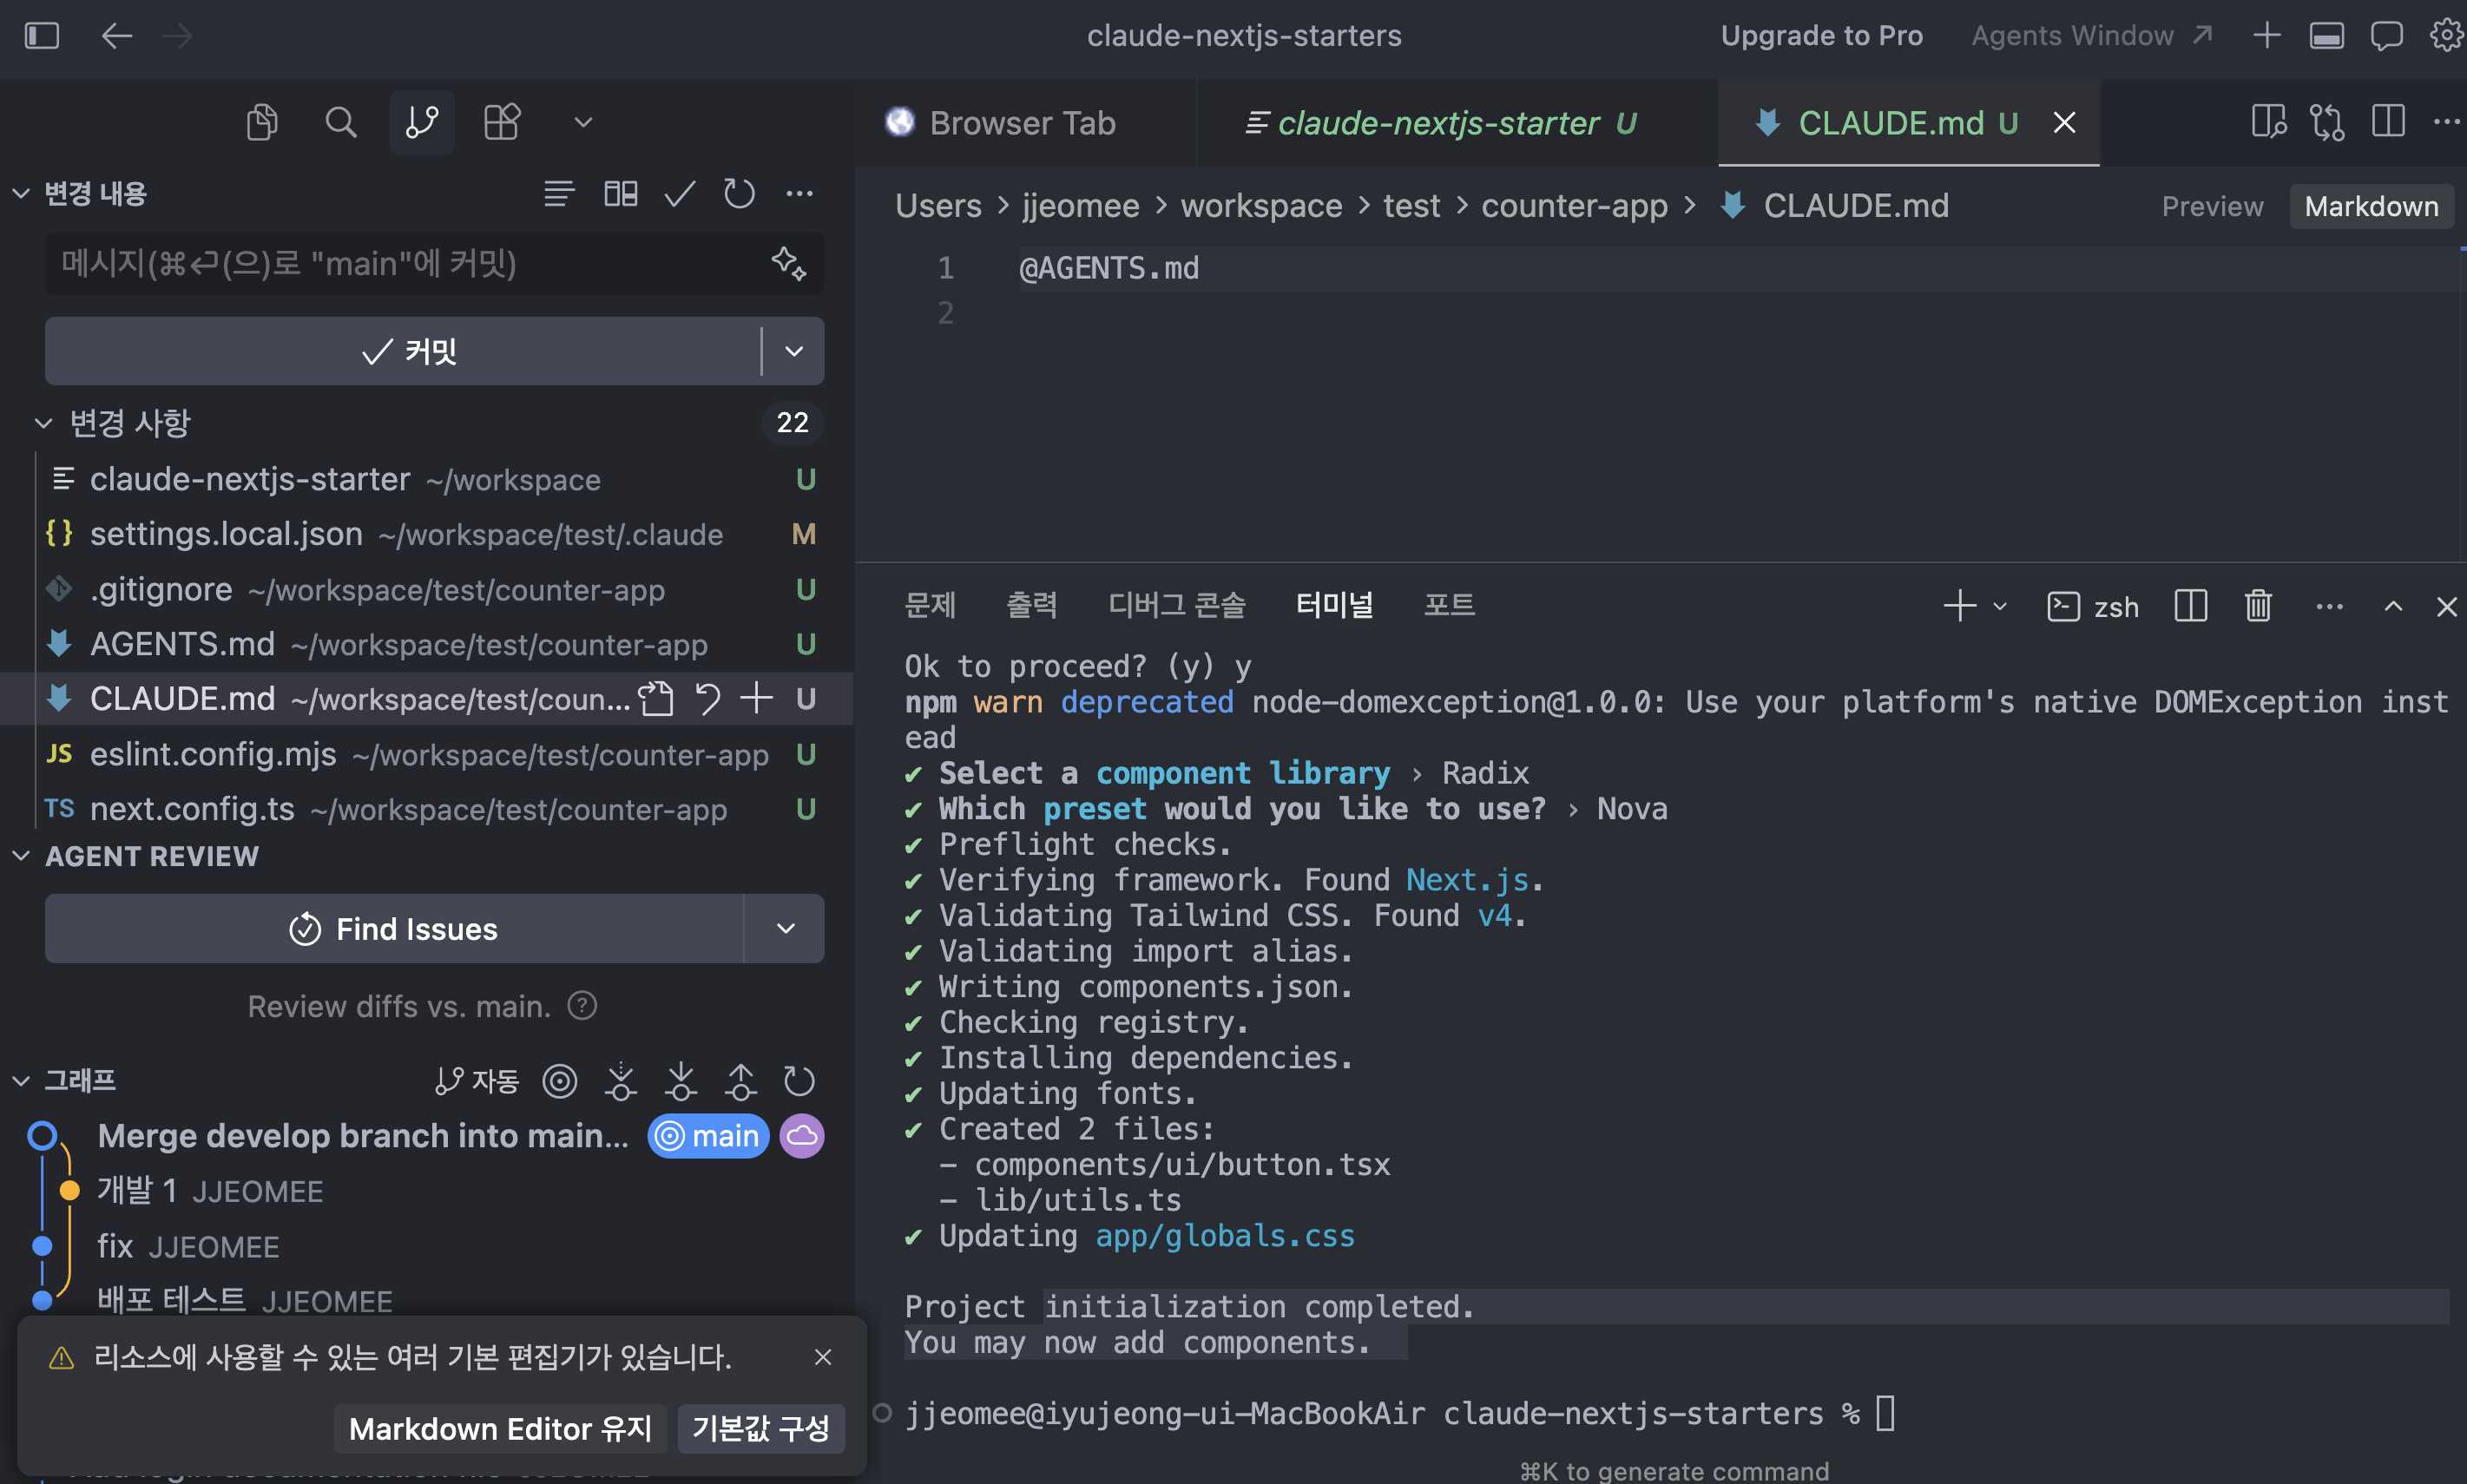Open the Search magnifier icon
The image size is (2467, 1484).
341,122
